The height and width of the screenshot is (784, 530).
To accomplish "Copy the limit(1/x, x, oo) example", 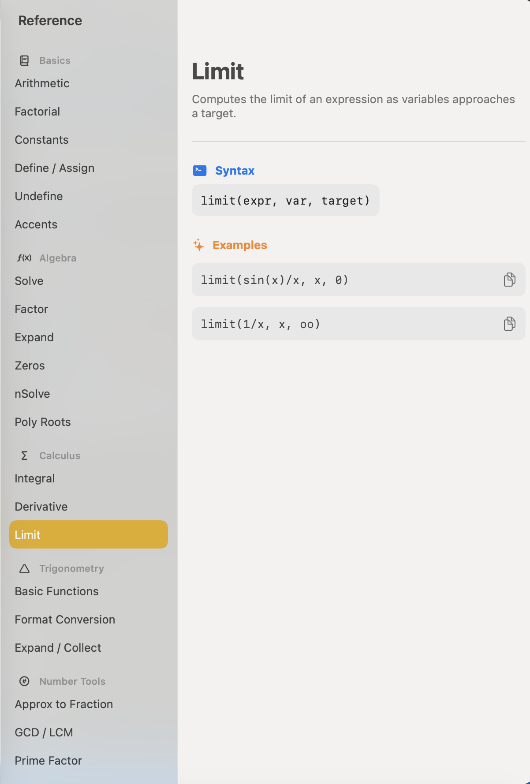I will (x=509, y=324).
